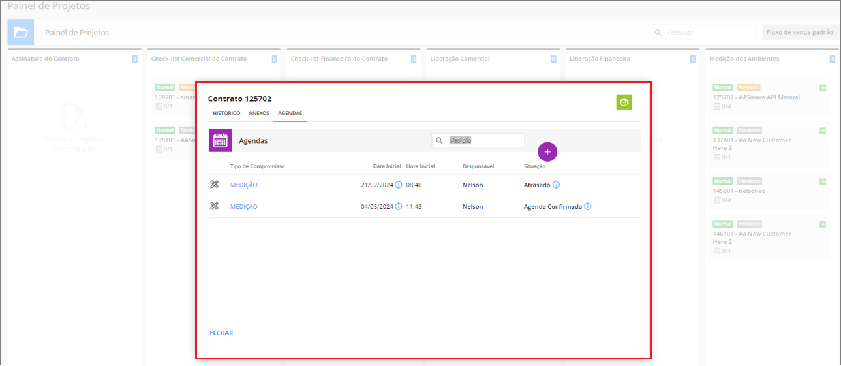The height and width of the screenshot is (366, 841).
Task: Open the first MEDIÇÃO appointment link
Action: coord(244,185)
